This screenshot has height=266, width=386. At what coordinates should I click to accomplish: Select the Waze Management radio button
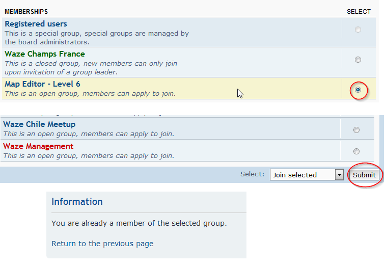[x=356, y=151]
